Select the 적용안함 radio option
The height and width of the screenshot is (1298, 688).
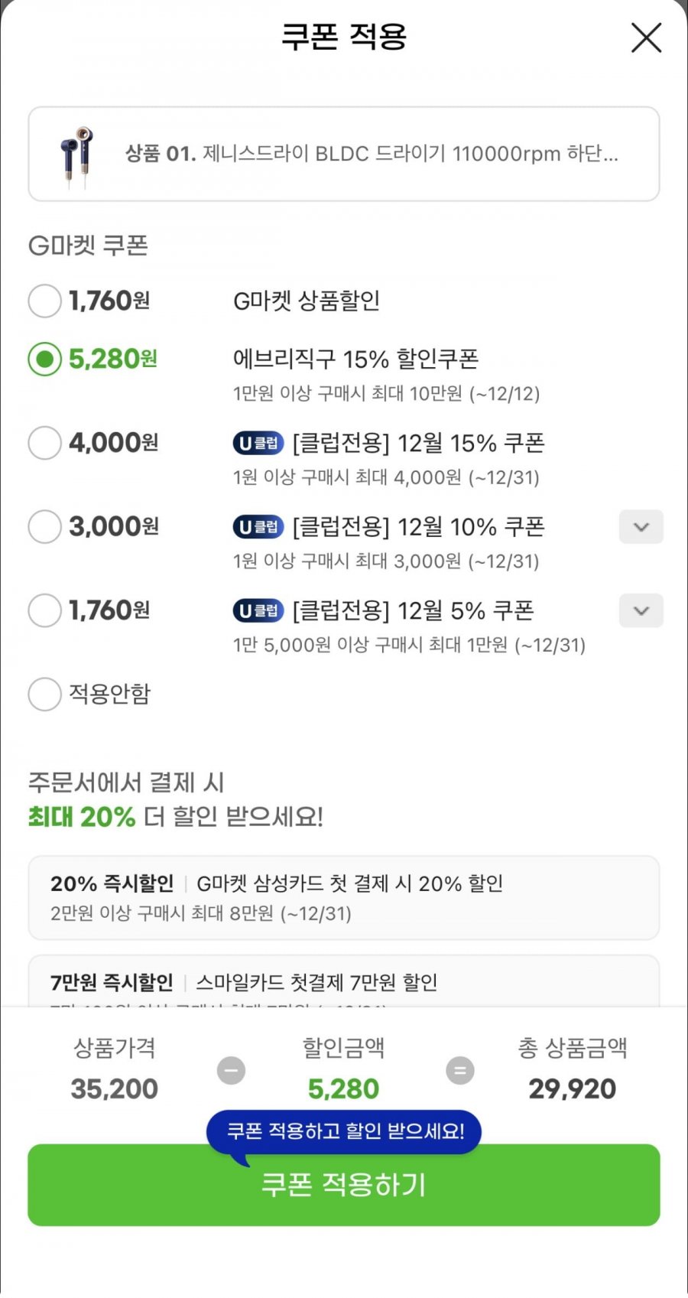click(x=44, y=694)
